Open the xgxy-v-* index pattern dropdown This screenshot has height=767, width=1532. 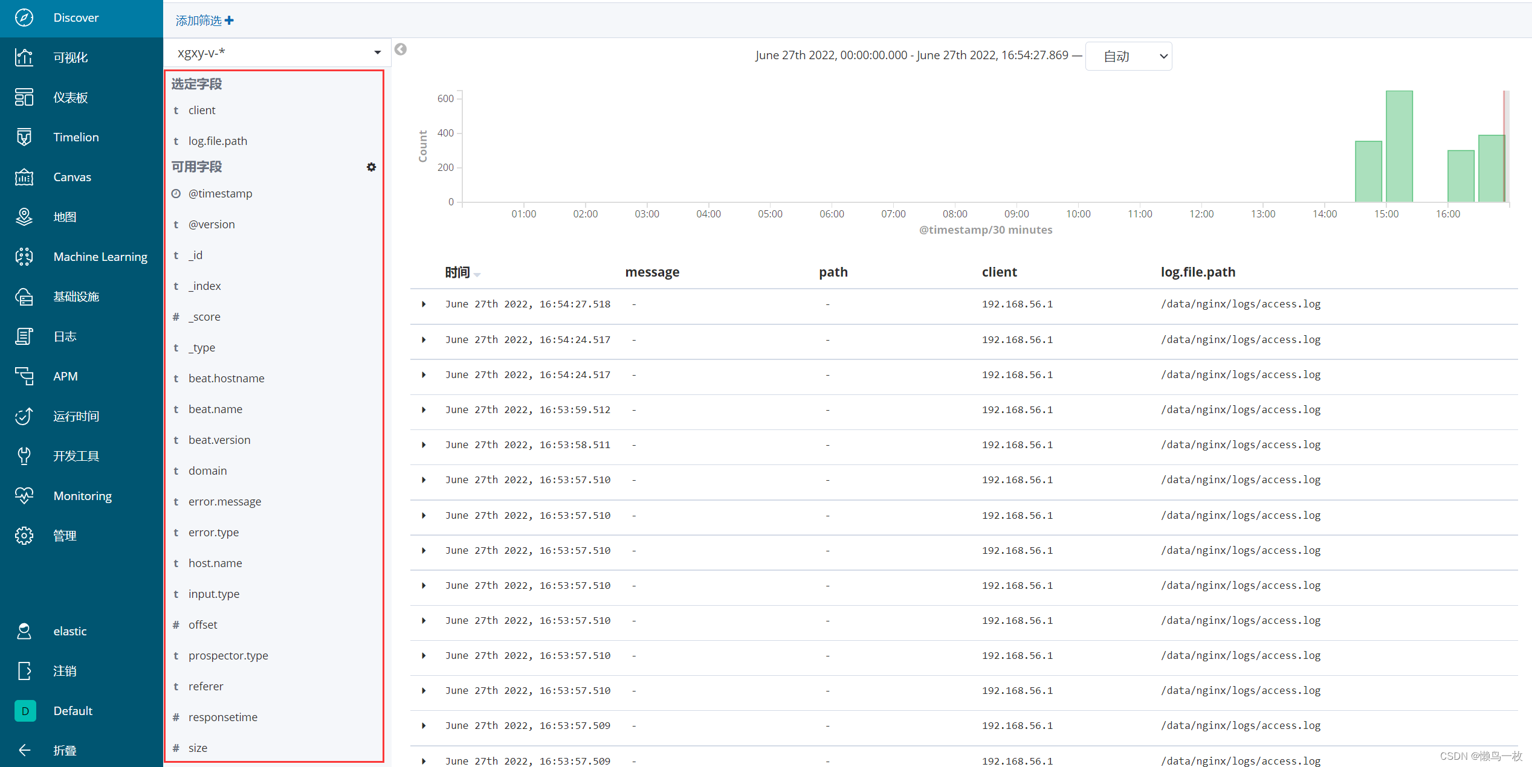click(x=377, y=53)
